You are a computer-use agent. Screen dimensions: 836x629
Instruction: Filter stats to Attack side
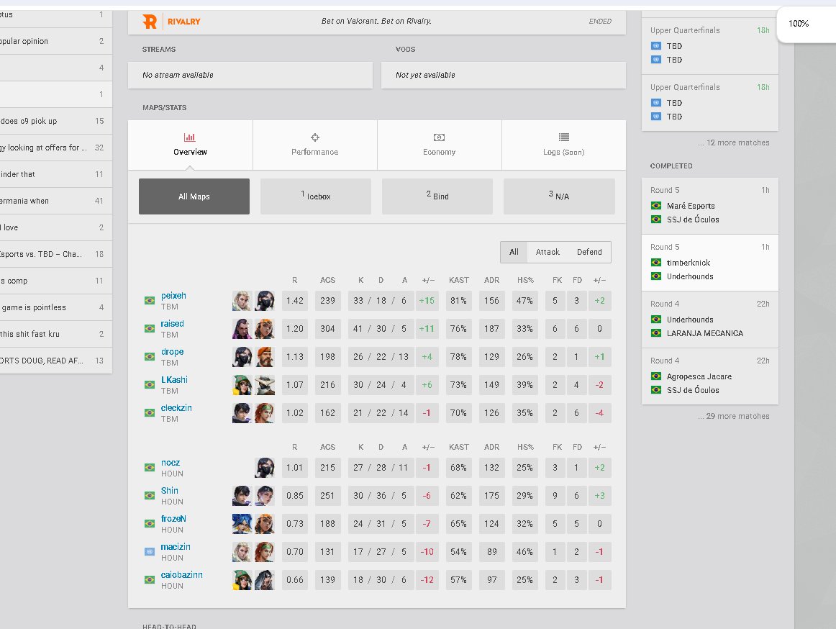(x=548, y=253)
